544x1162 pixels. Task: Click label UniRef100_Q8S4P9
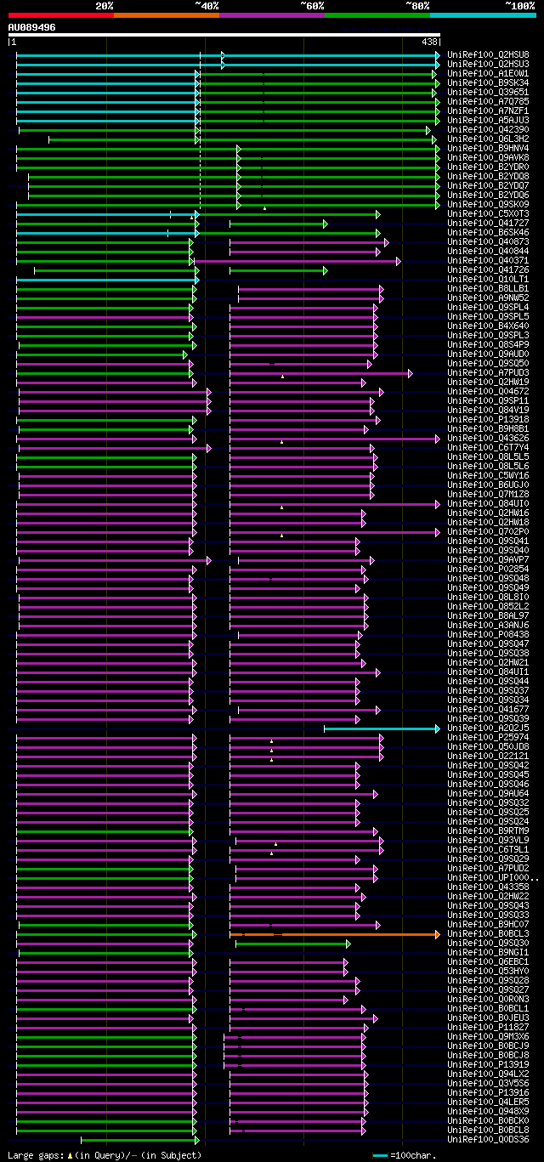pyautogui.click(x=488, y=344)
